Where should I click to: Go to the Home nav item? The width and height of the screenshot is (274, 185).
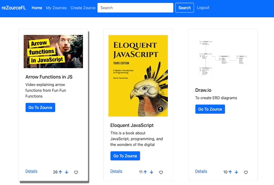click(37, 8)
